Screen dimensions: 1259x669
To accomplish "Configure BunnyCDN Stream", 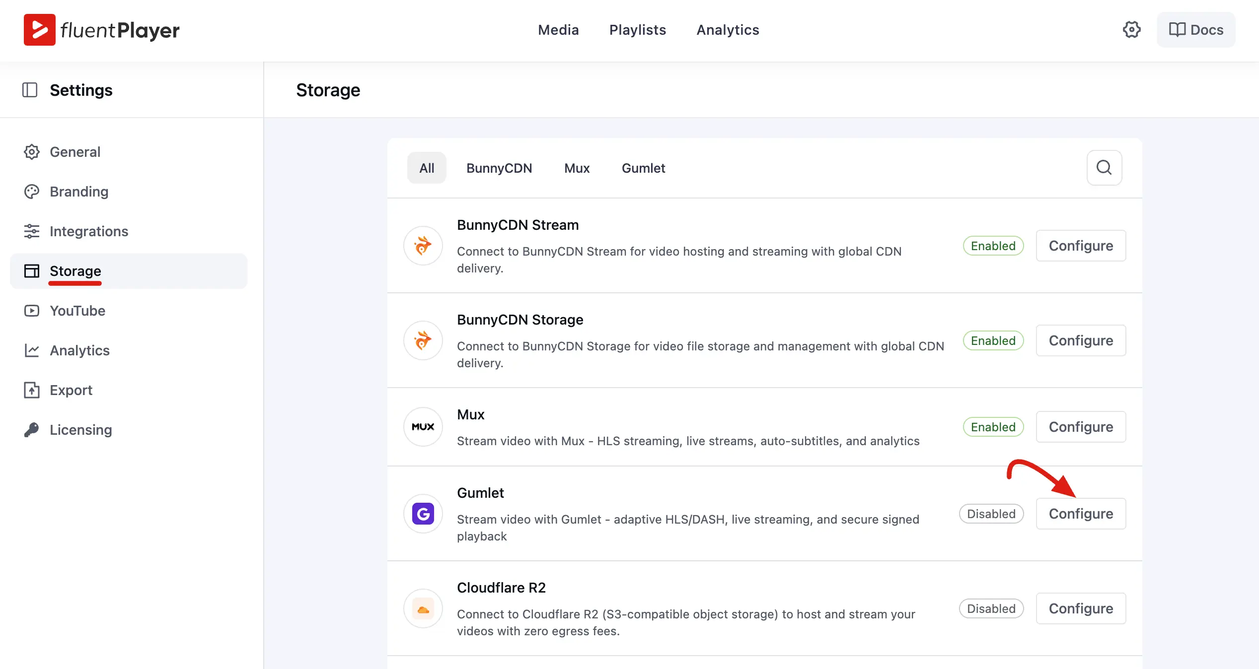I will [1081, 246].
